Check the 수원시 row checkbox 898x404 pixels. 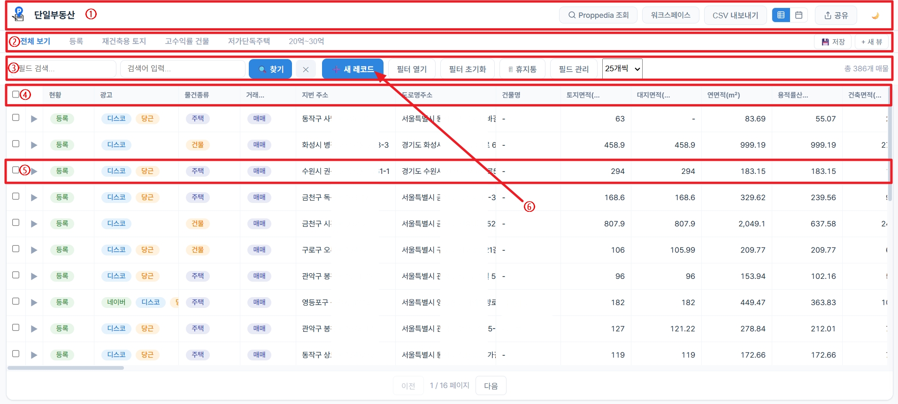click(15, 170)
